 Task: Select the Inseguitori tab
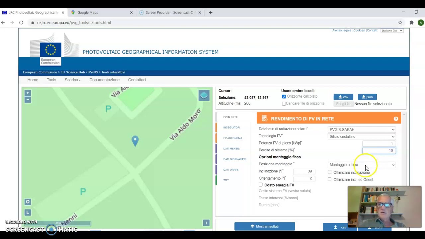click(232, 127)
